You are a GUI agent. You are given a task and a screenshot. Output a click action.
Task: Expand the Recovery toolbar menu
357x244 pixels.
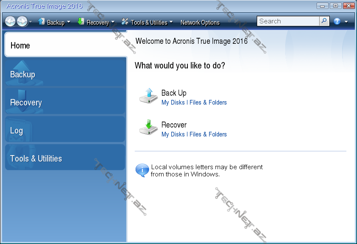pyautogui.click(x=96, y=22)
